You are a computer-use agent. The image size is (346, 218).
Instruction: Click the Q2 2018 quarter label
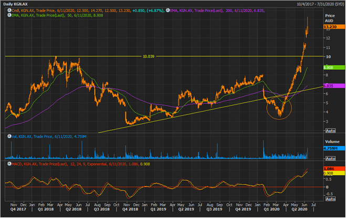tap(74, 209)
